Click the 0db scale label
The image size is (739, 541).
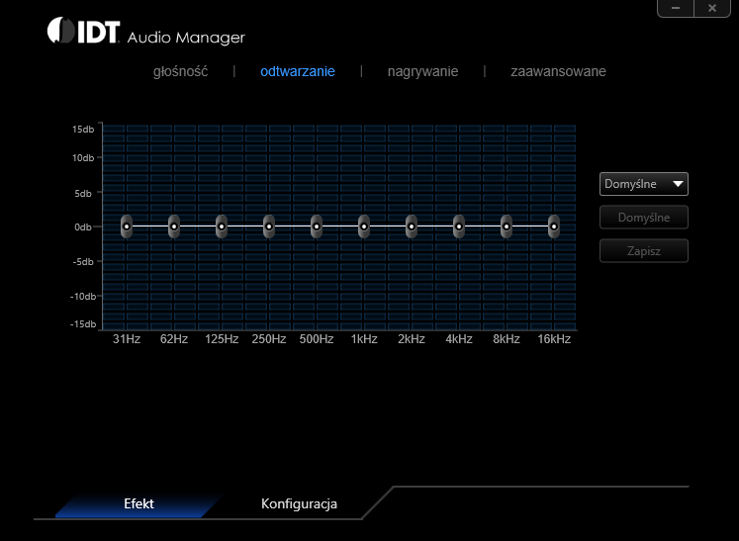click(x=83, y=227)
